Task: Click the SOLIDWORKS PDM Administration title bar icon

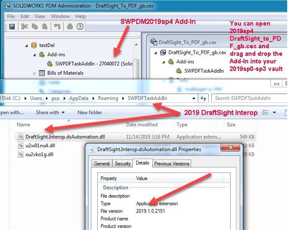Action: pos(8,6)
